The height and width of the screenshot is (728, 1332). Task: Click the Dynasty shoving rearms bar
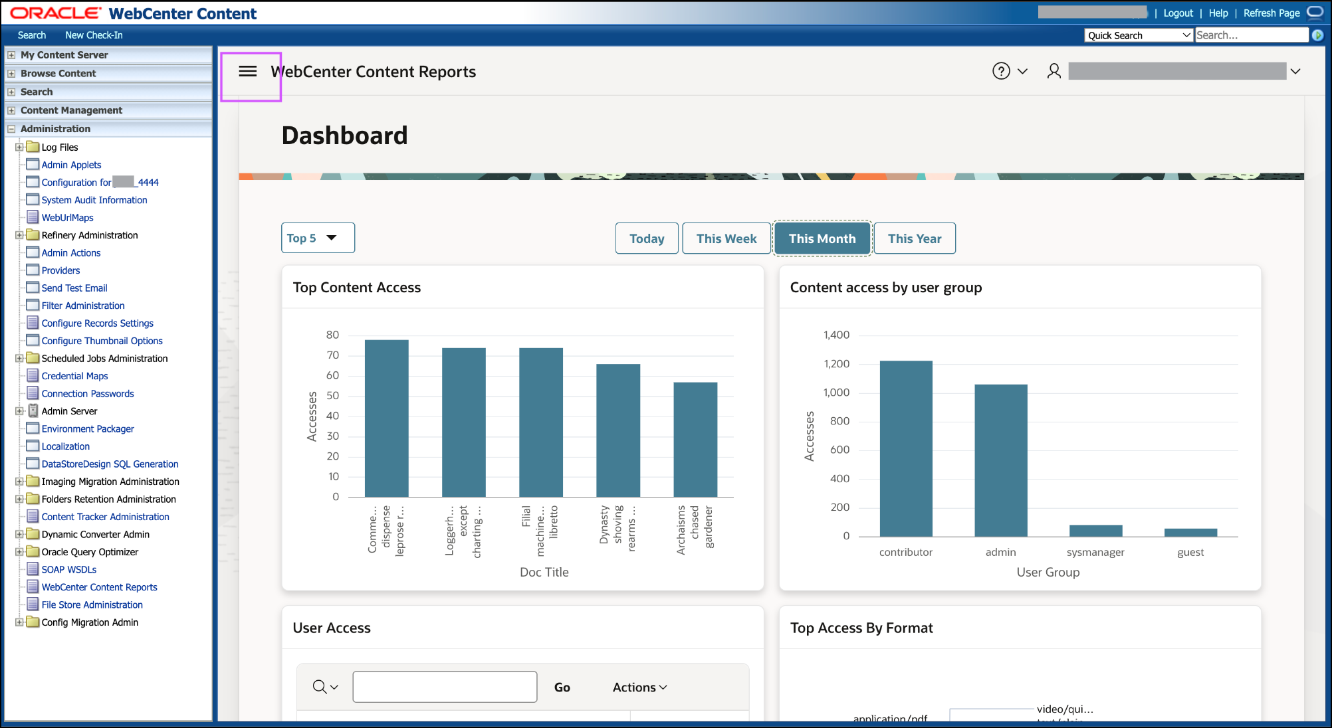pyautogui.click(x=618, y=430)
